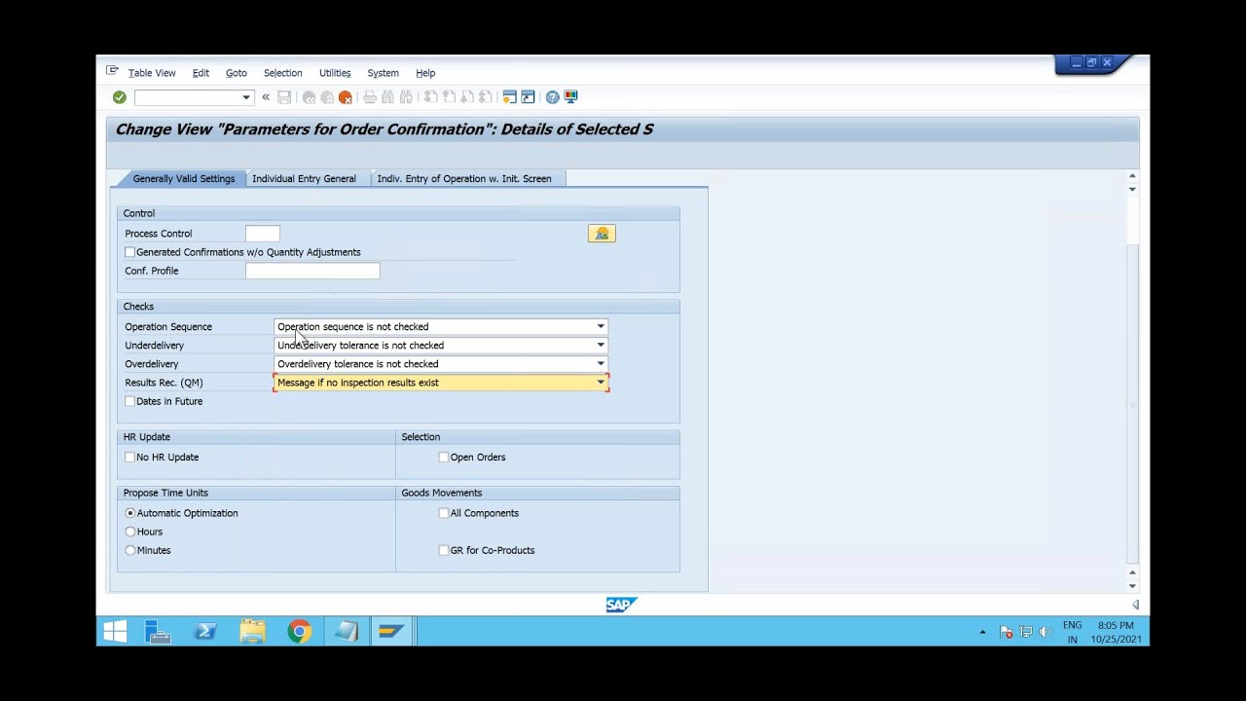Click the Conf. Profile input field
This screenshot has width=1246, height=701.
point(312,271)
